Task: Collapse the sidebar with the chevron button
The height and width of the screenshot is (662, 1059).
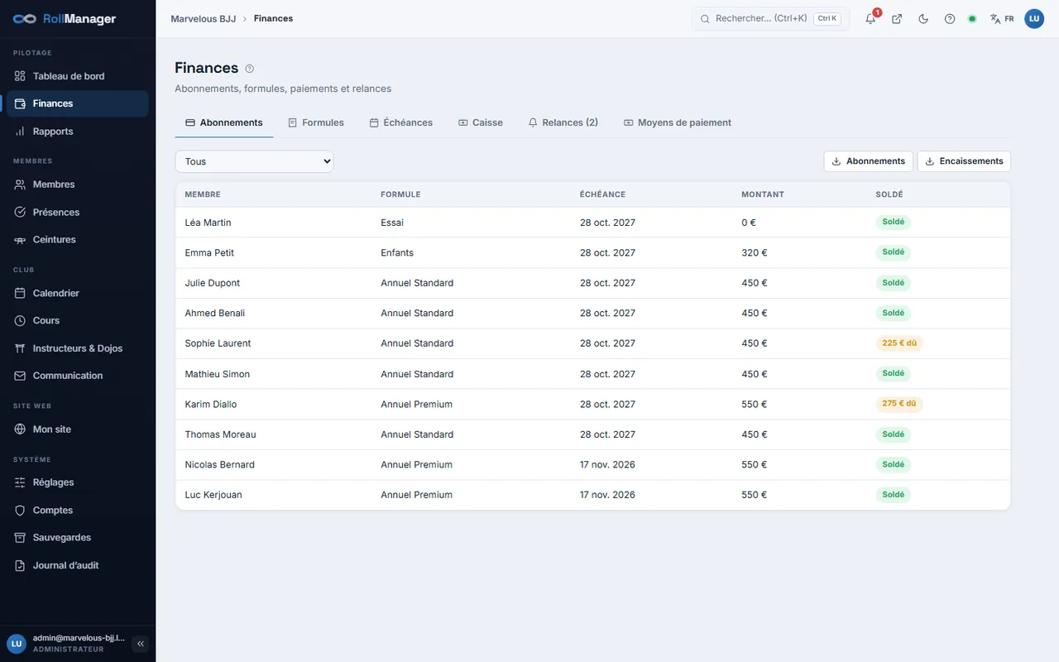Action: pos(141,644)
